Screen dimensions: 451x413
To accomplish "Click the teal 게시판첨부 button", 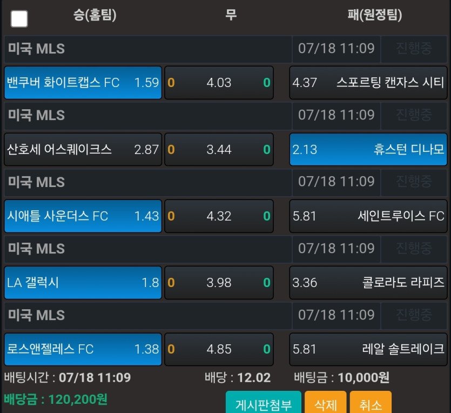I will (263, 404).
